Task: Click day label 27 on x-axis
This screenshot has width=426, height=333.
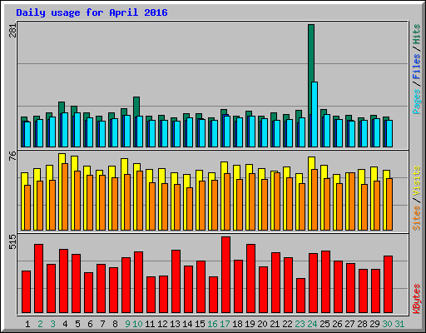Action: pyautogui.click(x=349, y=324)
